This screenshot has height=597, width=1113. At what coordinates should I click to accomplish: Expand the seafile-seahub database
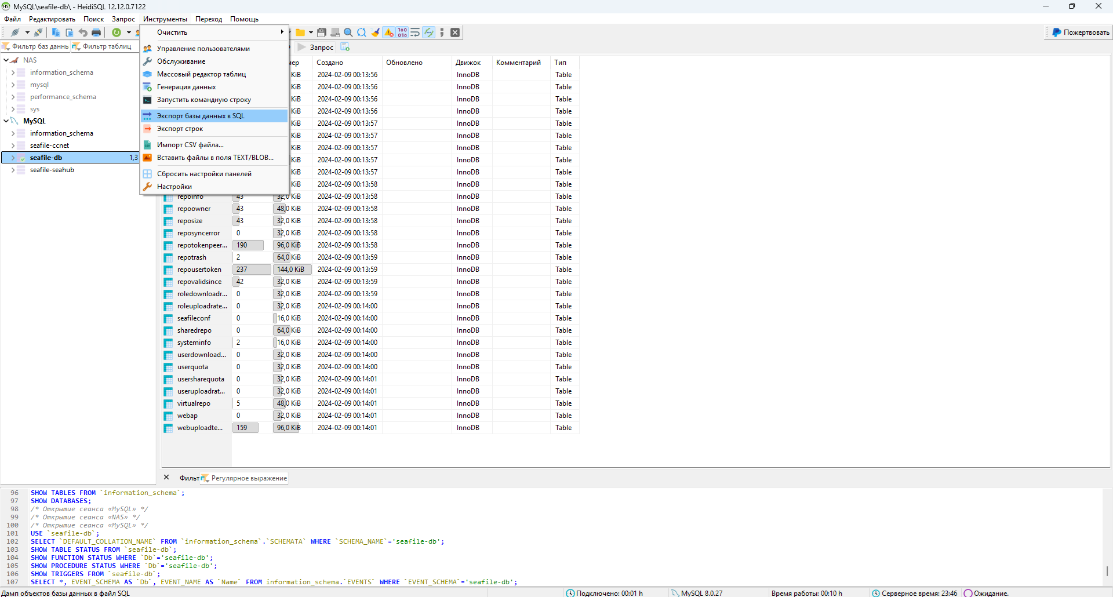tap(12, 170)
